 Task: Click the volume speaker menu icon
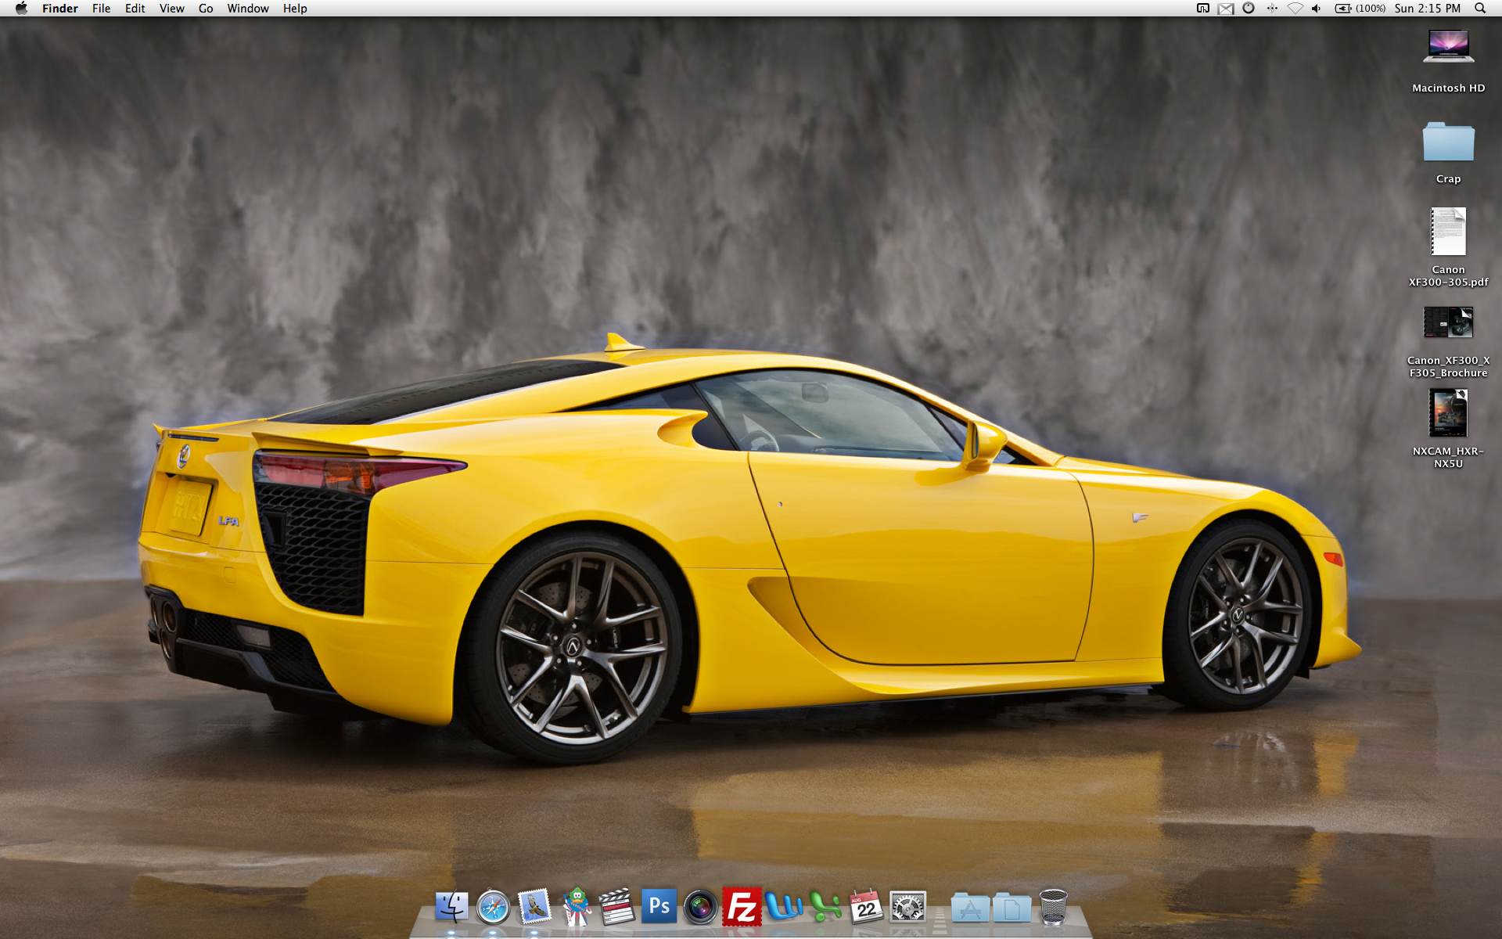[x=1317, y=9]
